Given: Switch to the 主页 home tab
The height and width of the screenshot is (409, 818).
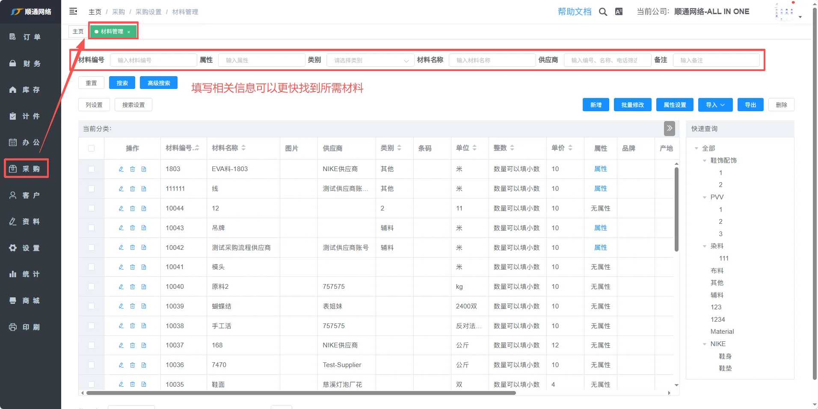Looking at the screenshot, I should (x=78, y=32).
